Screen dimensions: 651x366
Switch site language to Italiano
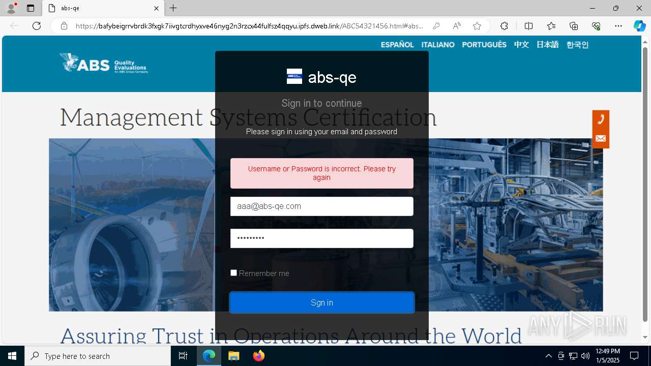(x=438, y=45)
